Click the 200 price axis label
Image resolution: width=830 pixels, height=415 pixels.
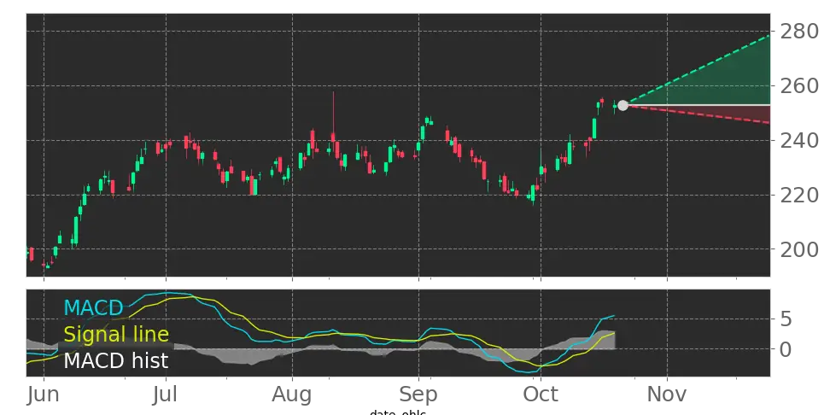click(x=800, y=249)
